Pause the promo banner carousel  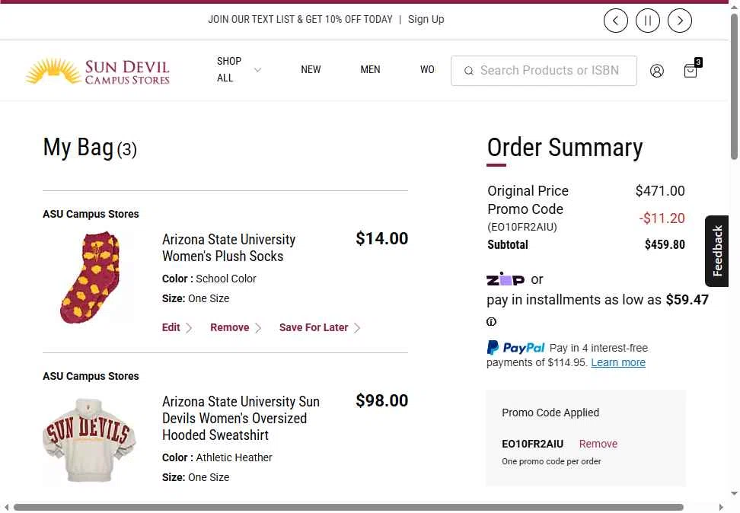[x=647, y=21]
